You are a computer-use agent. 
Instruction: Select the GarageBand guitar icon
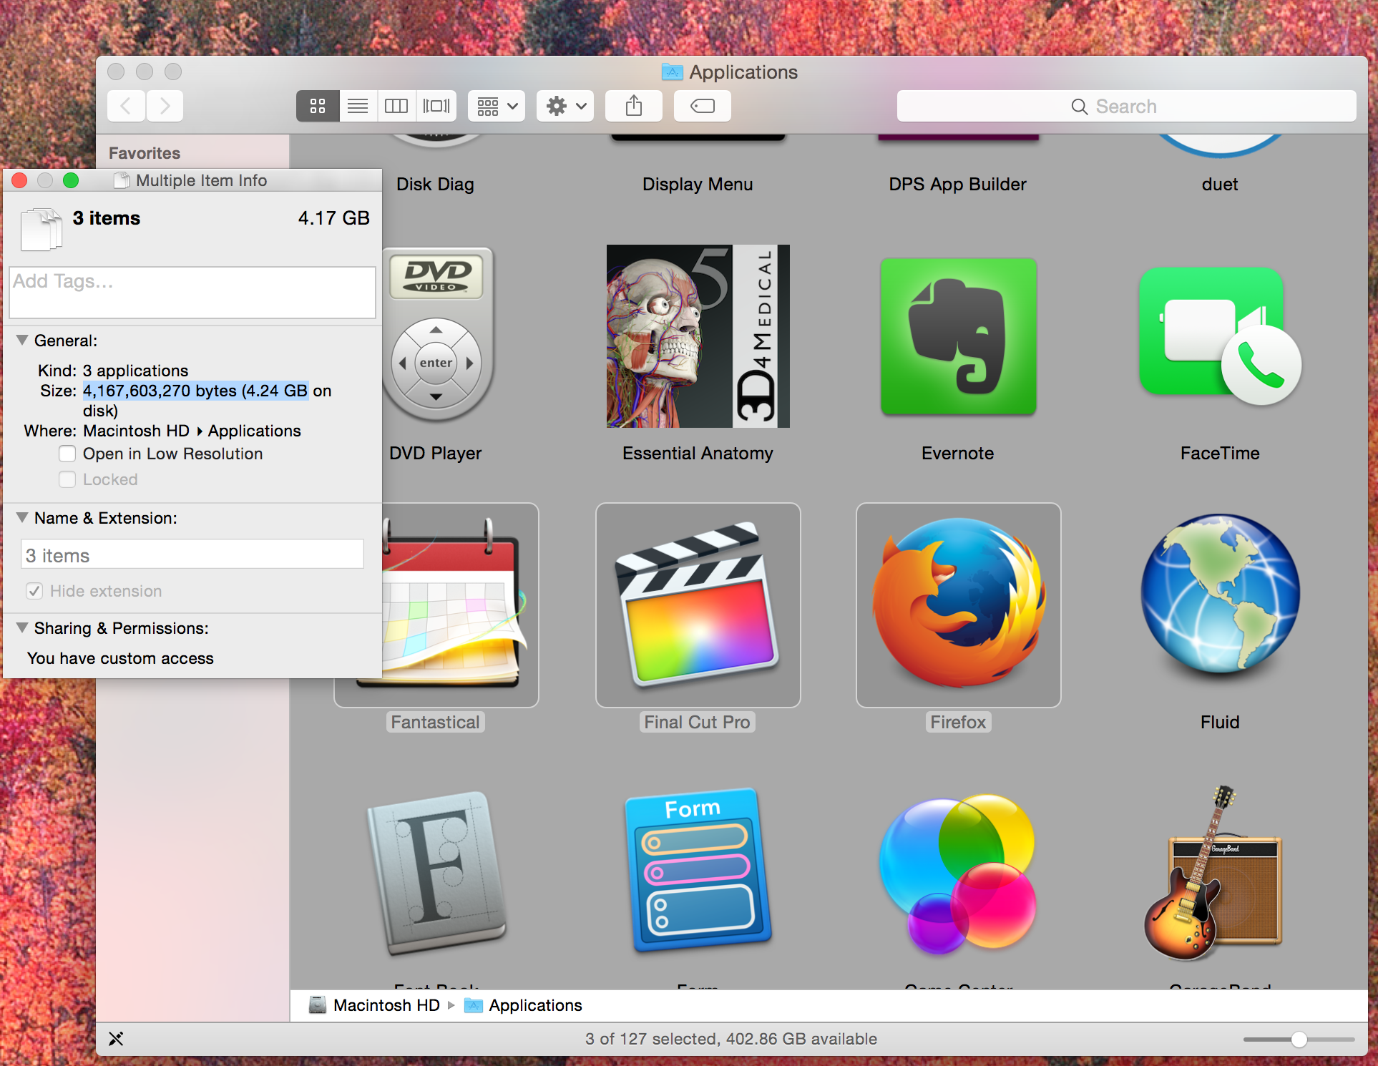pyautogui.click(x=1214, y=873)
